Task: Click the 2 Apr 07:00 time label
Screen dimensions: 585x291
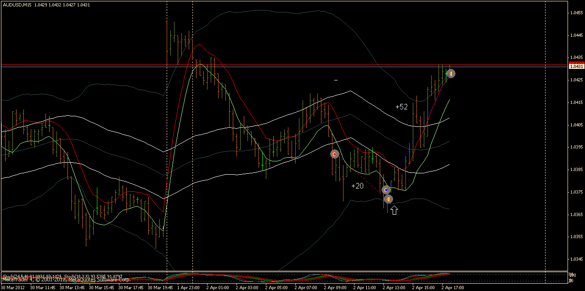Action: pos(306,287)
